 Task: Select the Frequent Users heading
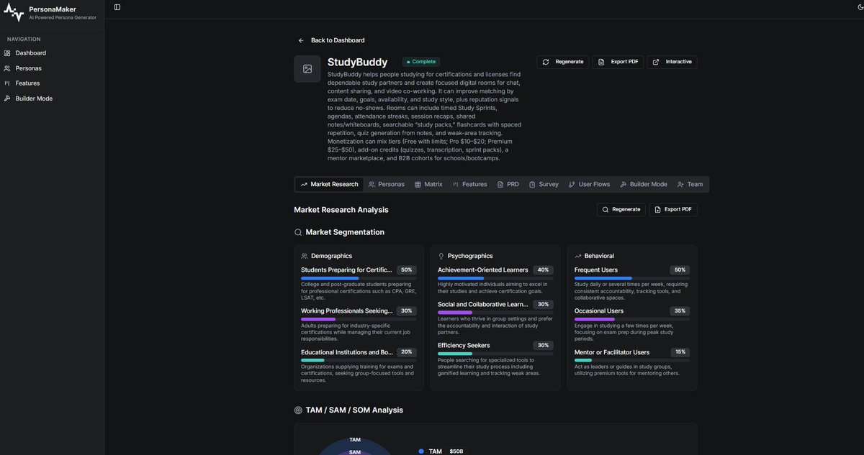pos(596,270)
